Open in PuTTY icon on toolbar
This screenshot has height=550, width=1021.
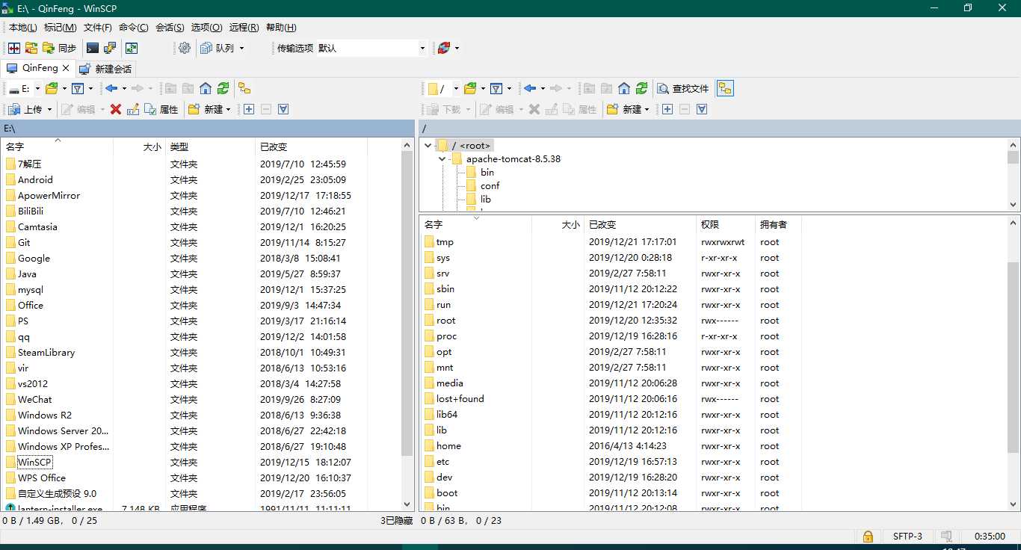pos(110,48)
